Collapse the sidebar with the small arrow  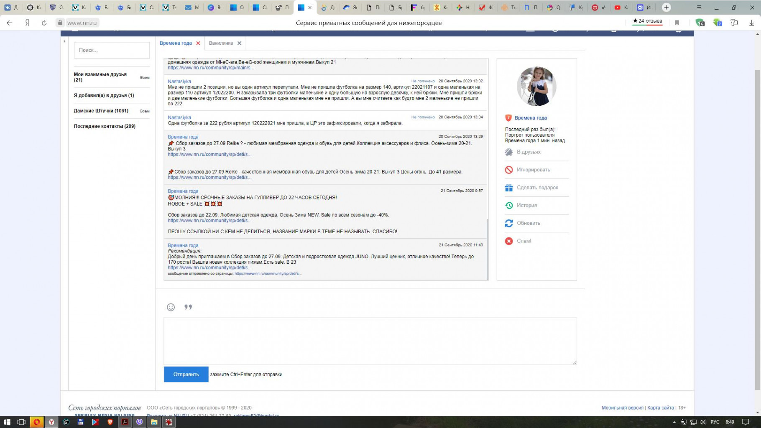[64, 41]
